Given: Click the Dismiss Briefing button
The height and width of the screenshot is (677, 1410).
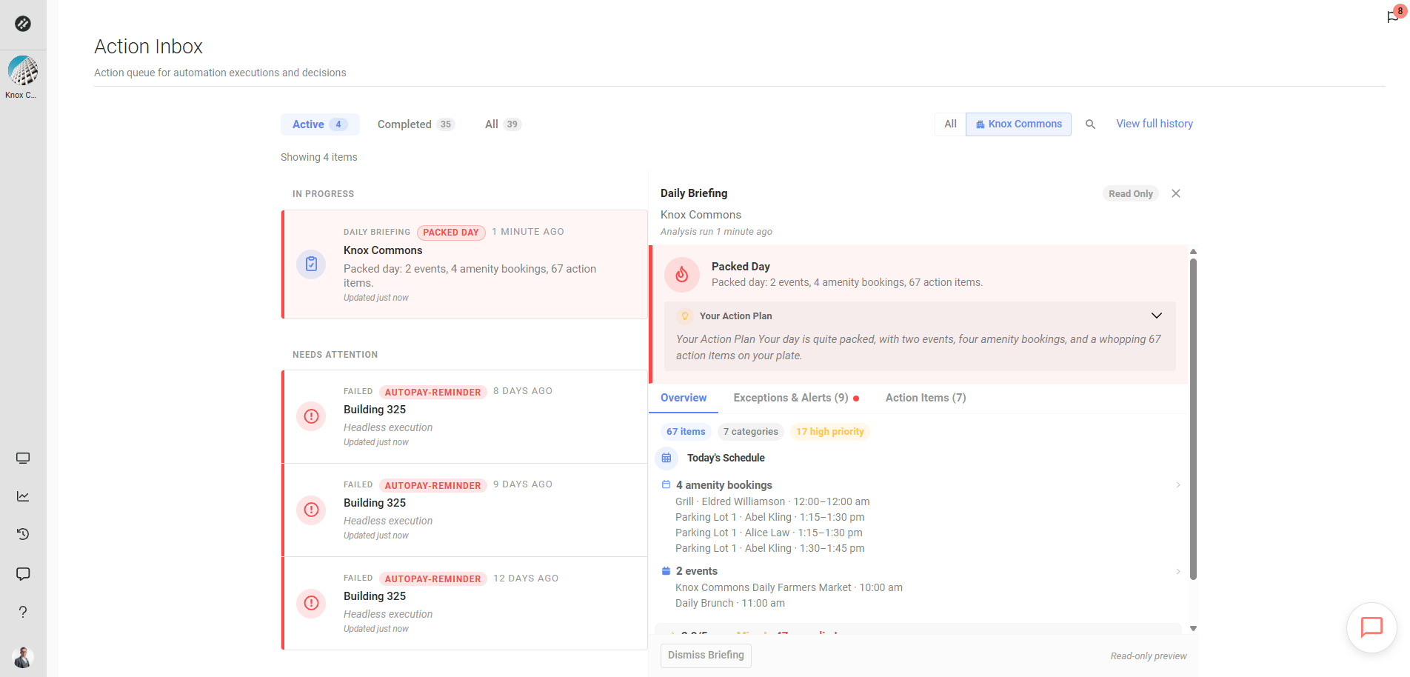Looking at the screenshot, I should tap(706, 656).
